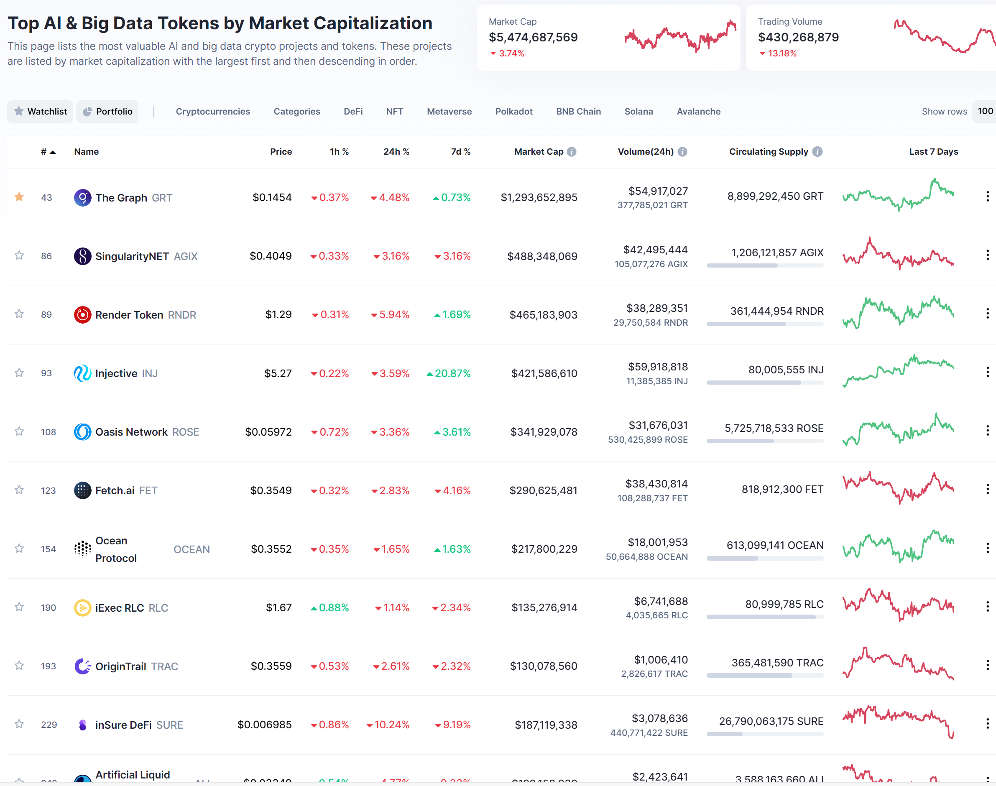Click the iExec RLC yellow logo
The width and height of the screenshot is (996, 786).
[82, 608]
